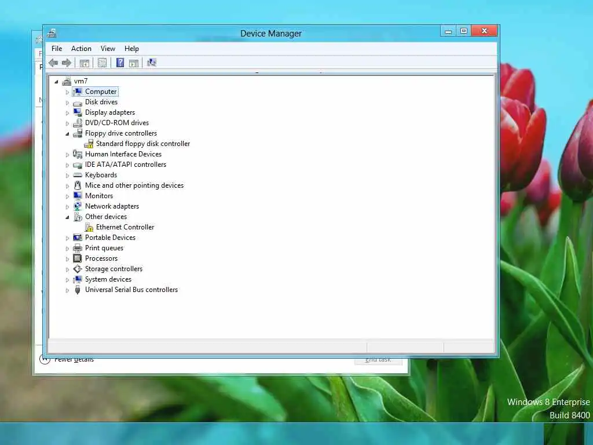This screenshot has width=593, height=445.
Task: Toggle the console tree toolbar icon
Action: pyautogui.click(x=85, y=63)
